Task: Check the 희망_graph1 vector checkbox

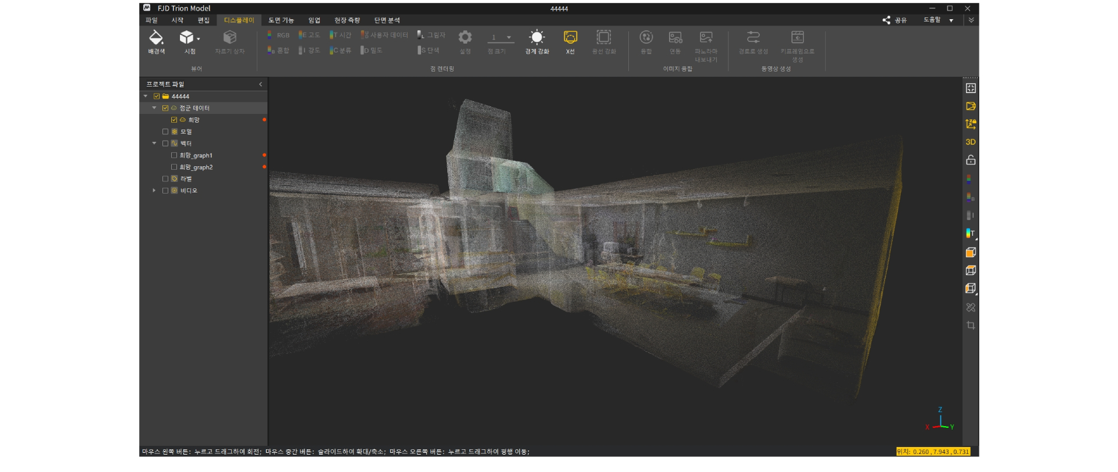Action: pos(174,155)
